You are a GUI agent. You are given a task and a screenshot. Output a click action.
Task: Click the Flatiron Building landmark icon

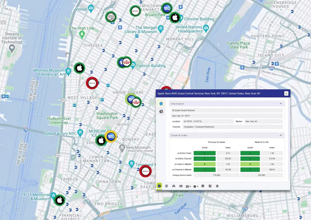point(133,65)
